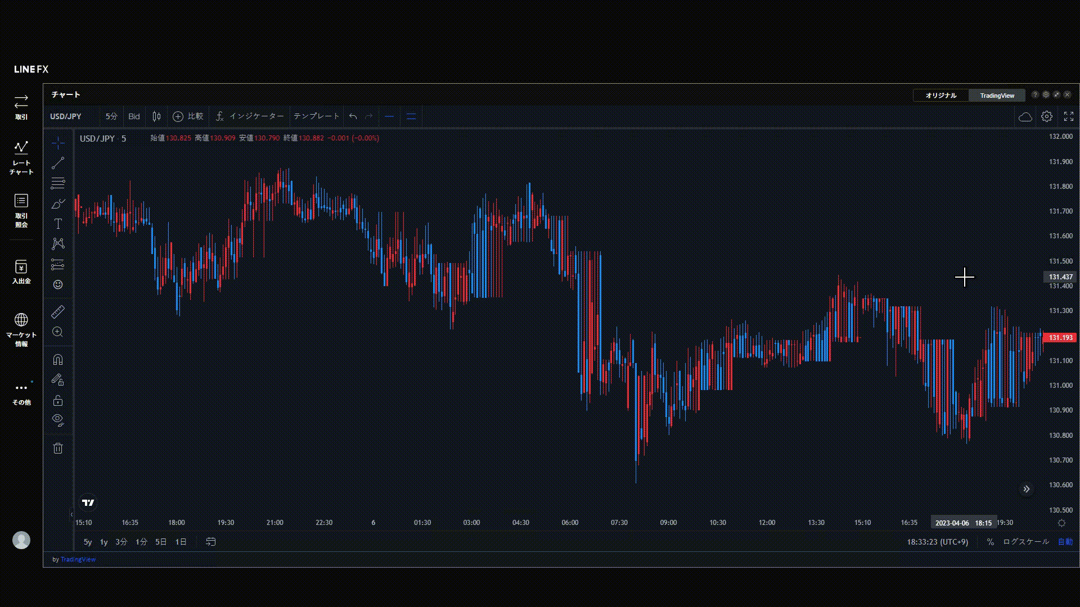Select the ruler measure tool
Screen dimensions: 1080x607
click(58, 311)
